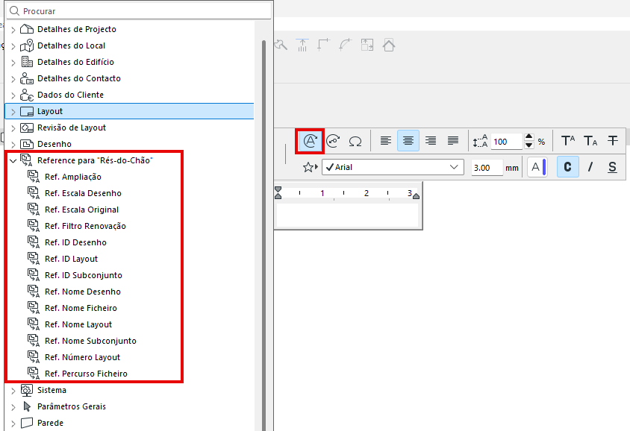Expand the Sistema group
Image resolution: width=630 pixels, height=431 pixels.
[13, 391]
